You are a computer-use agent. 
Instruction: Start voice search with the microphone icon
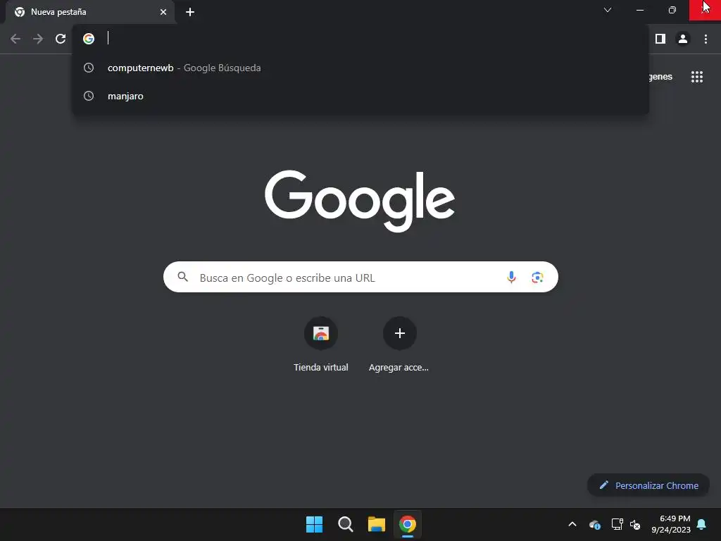coord(511,277)
